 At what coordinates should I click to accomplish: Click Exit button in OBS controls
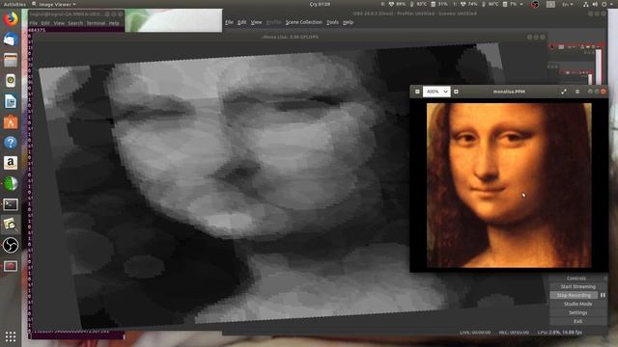[577, 321]
